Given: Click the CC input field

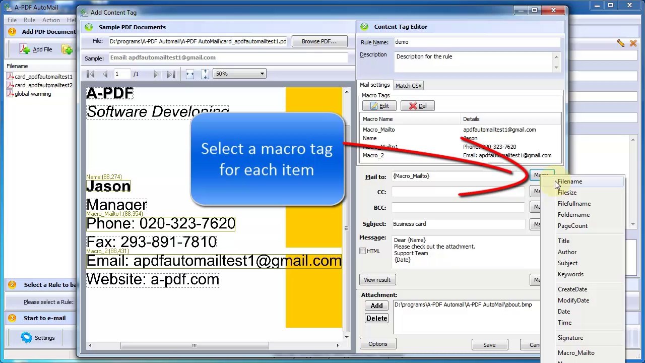Looking at the screenshot, I should 458,192.
